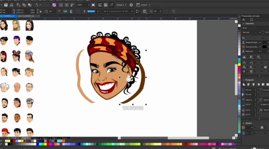Open the Alinhar a snap dropdown
The image size is (269, 149).
click(x=121, y=5)
